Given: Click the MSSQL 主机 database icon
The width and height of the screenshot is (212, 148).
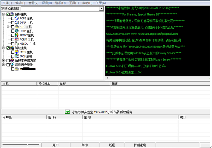Looking at the screenshot, I should pos(17,44).
